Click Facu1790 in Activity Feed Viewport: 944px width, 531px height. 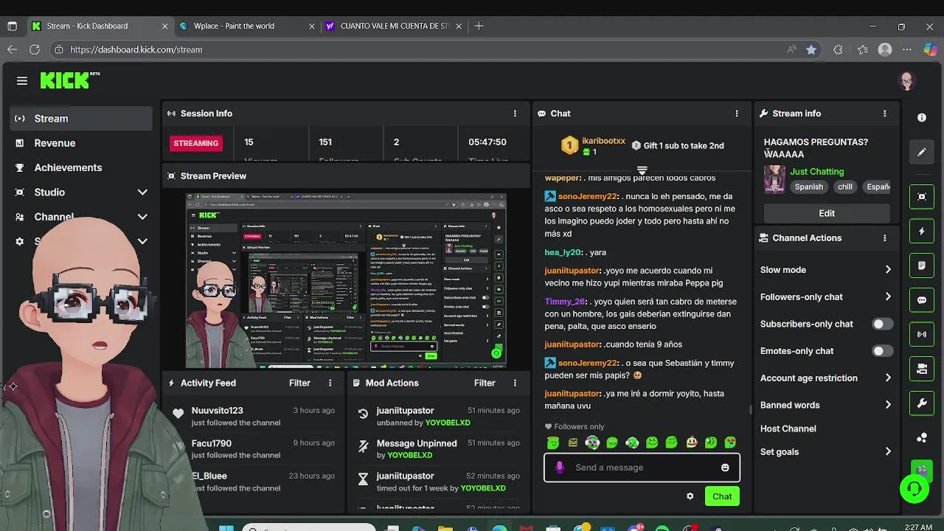point(211,443)
